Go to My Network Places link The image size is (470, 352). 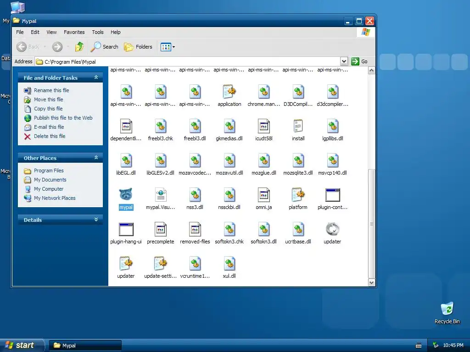(x=55, y=198)
